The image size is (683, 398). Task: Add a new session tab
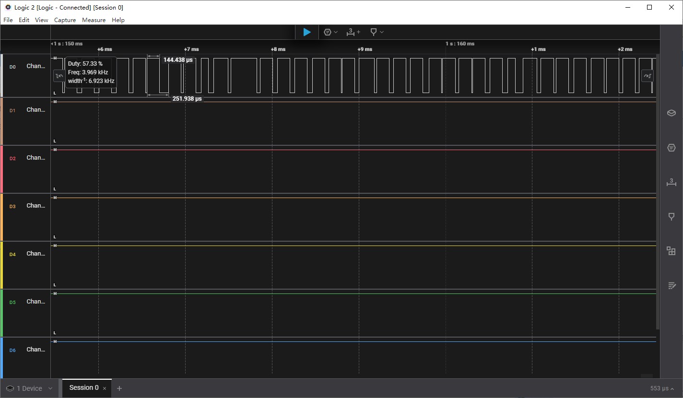click(119, 388)
